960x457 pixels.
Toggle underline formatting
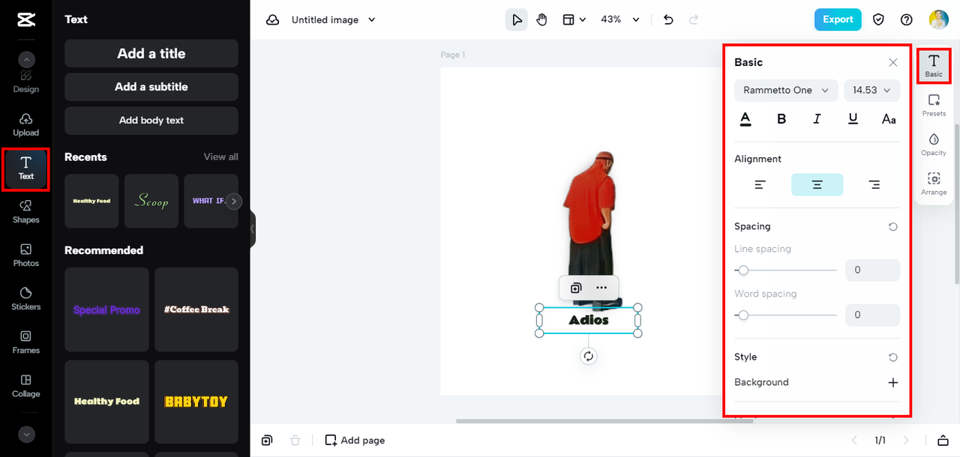[853, 119]
